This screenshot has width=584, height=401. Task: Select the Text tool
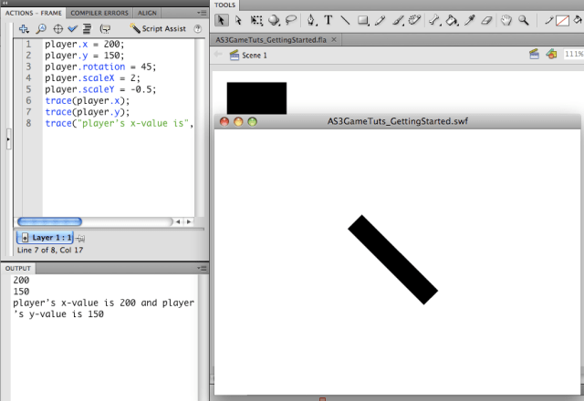328,20
